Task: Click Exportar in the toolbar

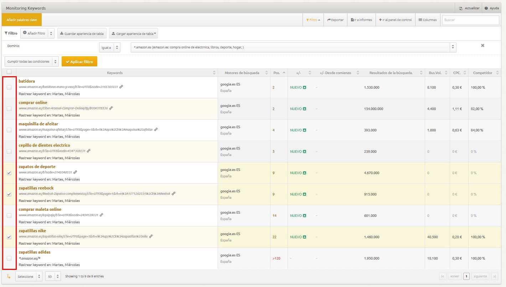Action: pos(335,20)
